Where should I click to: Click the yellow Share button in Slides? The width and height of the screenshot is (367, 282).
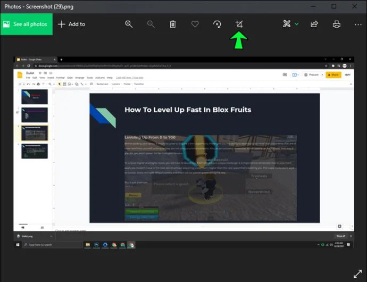pos(333,74)
